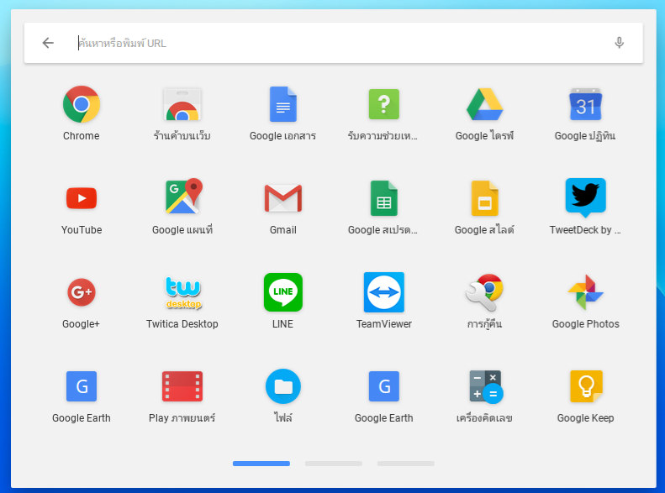Image resolution: width=665 pixels, height=493 pixels.
Task: Open the yellow Google Slides icon
Action: point(484,198)
